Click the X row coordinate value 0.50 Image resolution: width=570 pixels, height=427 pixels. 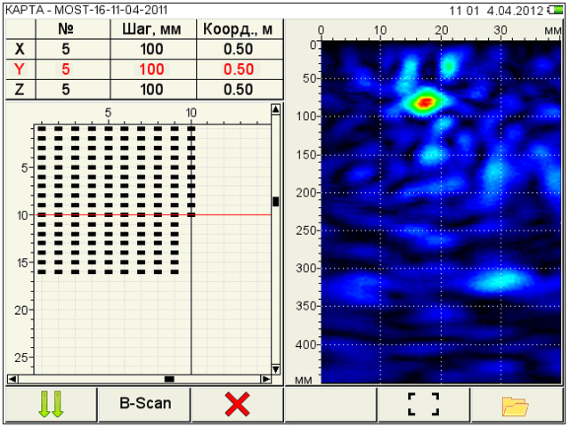tap(239, 50)
